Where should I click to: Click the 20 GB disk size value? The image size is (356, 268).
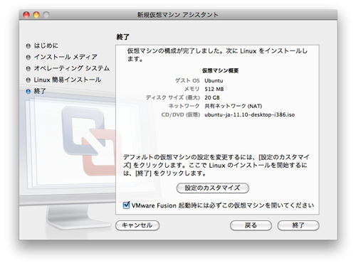click(212, 97)
